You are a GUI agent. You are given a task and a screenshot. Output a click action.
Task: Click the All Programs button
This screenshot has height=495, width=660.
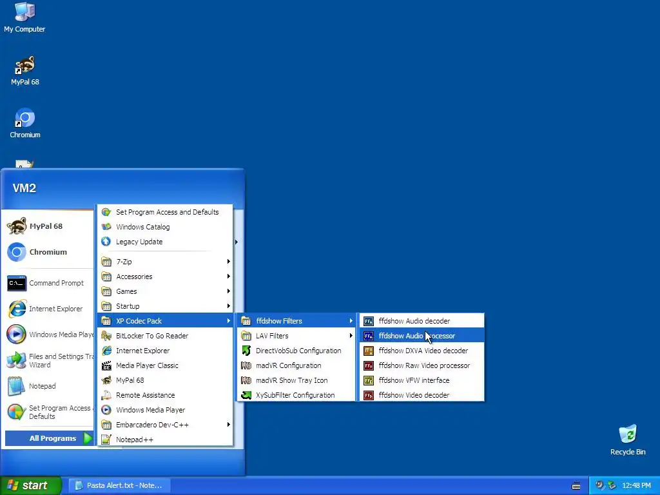tap(49, 438)
